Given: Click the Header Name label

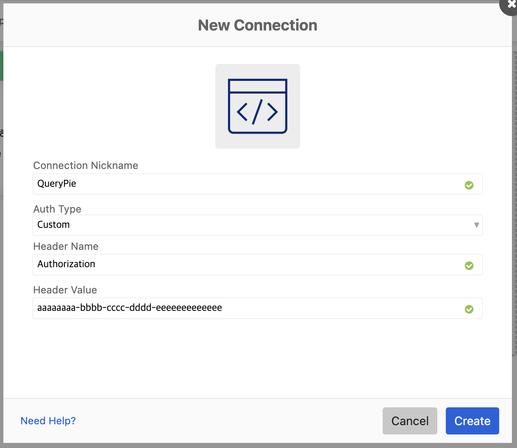Looking at the screenshot, I should pos(66,246).
